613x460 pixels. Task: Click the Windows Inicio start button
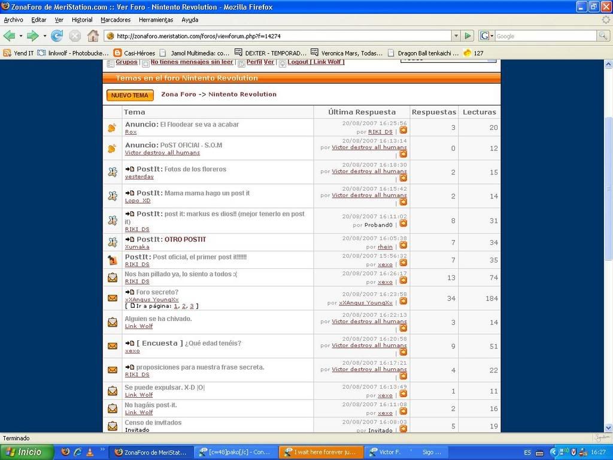[x=27, y=452]
